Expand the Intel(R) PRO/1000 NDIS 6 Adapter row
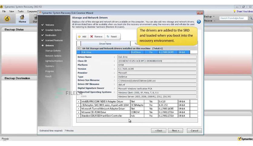Screen dimensions: 253x146 pos(79,102)
